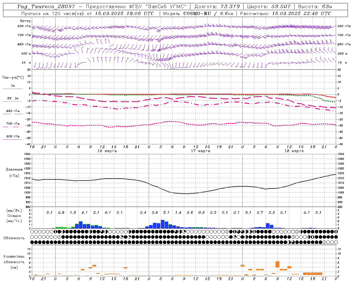Click the 850 гПа temperature legend entry

point(13,111)
